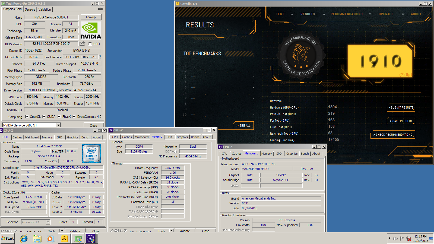Screen dimensions: 434x244
Task: Open Mainboard tab in the CPU-Z Memory window
Action: point(142,137)
